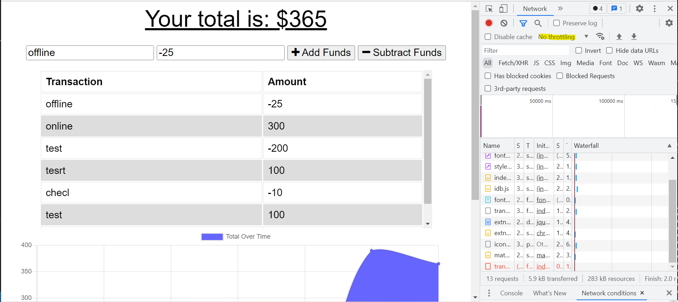Open the errors count badge showing 4
This screenshot has width=678, height=302.
pos(598,8)
